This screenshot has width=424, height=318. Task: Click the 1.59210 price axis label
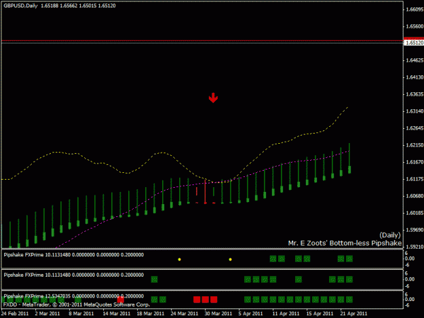(x=415, y=247)
